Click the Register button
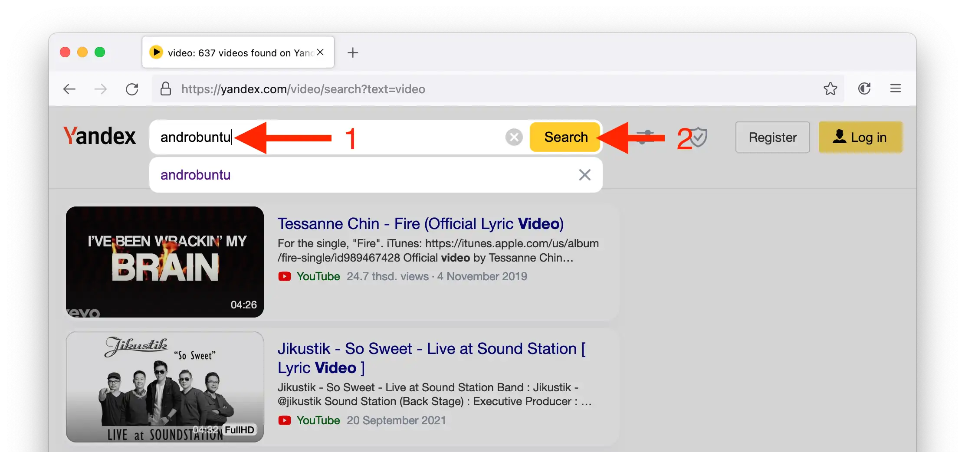Image resolution: width=965 pixels, height=452 pixels. 772,137
